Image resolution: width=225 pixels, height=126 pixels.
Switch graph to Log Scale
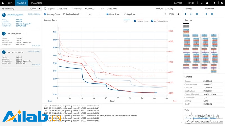(125, 14)
